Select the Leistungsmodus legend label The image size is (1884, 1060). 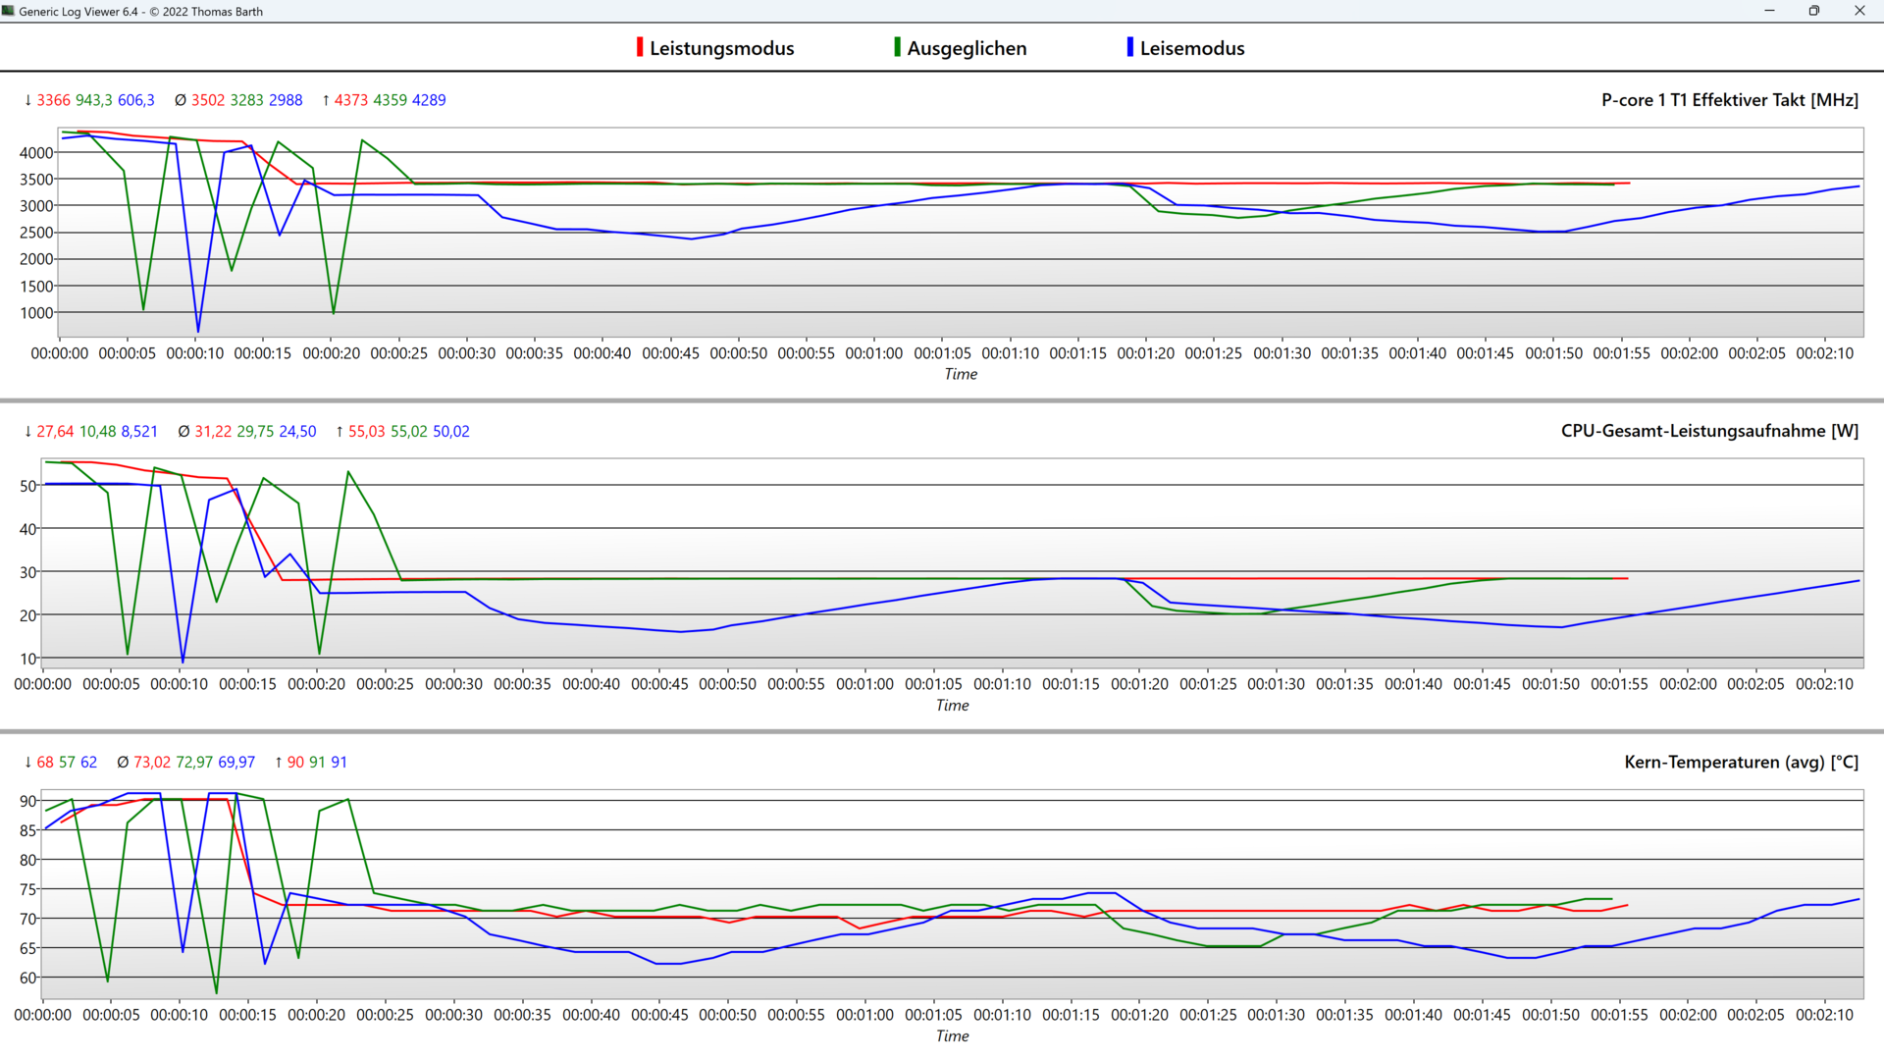721,48
